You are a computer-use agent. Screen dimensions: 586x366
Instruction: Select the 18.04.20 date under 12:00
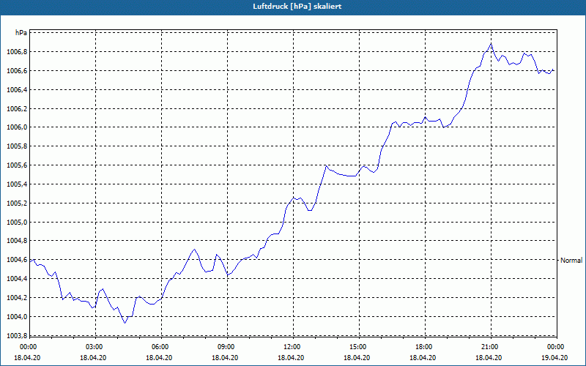pyautogui.click(x=291, y=357)
